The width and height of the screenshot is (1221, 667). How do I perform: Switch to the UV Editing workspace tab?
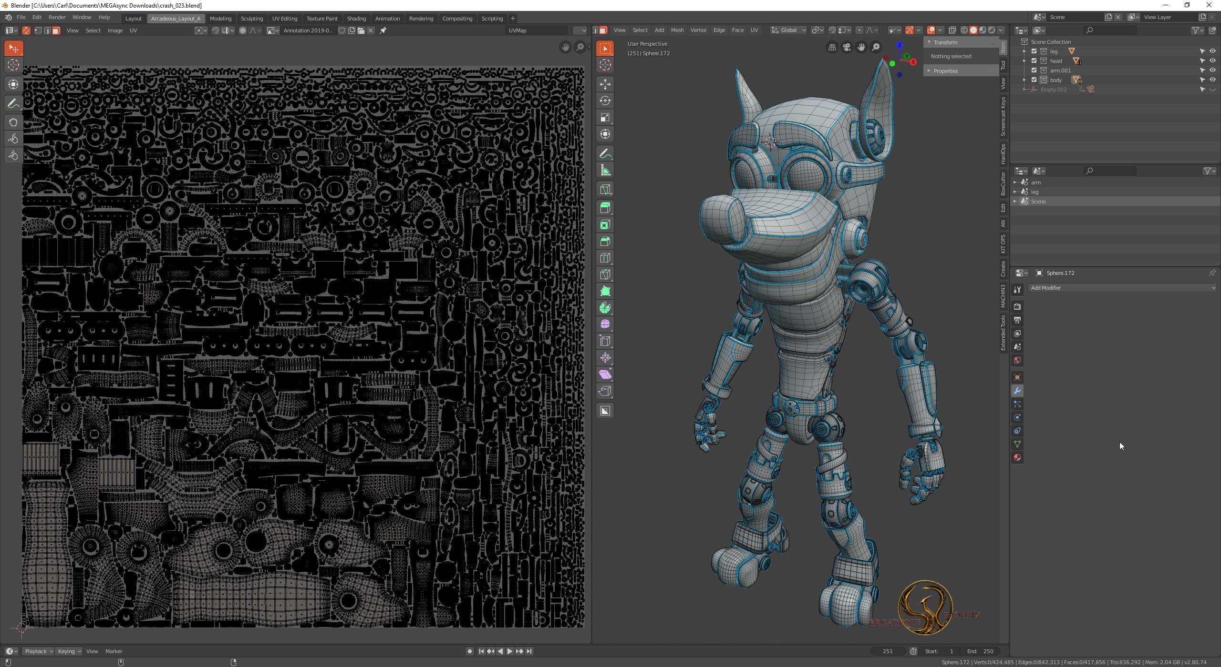[284, 19]
